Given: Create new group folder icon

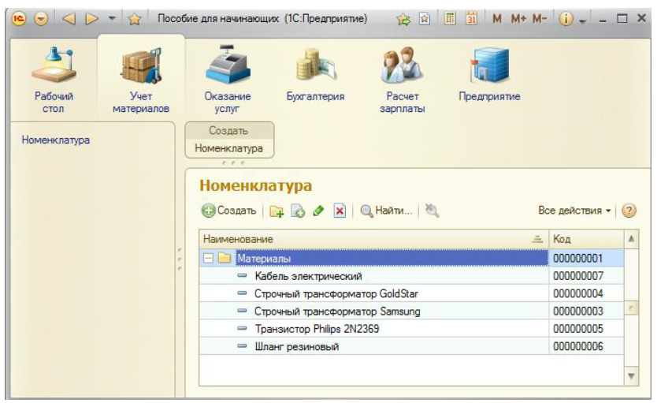Looking at the screenshot, I should 276,211.
